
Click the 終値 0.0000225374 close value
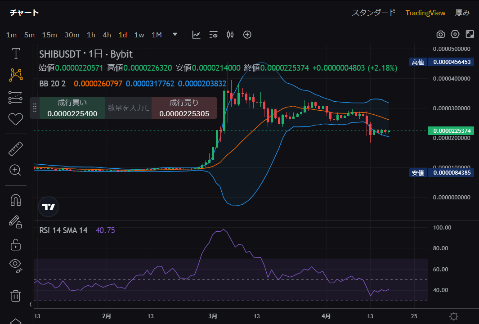point(277,68)
